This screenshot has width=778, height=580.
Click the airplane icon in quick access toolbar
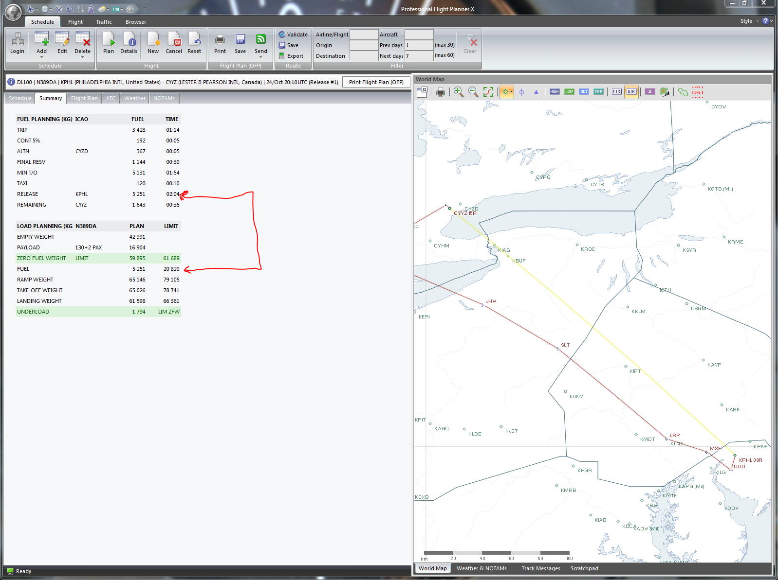31,9
